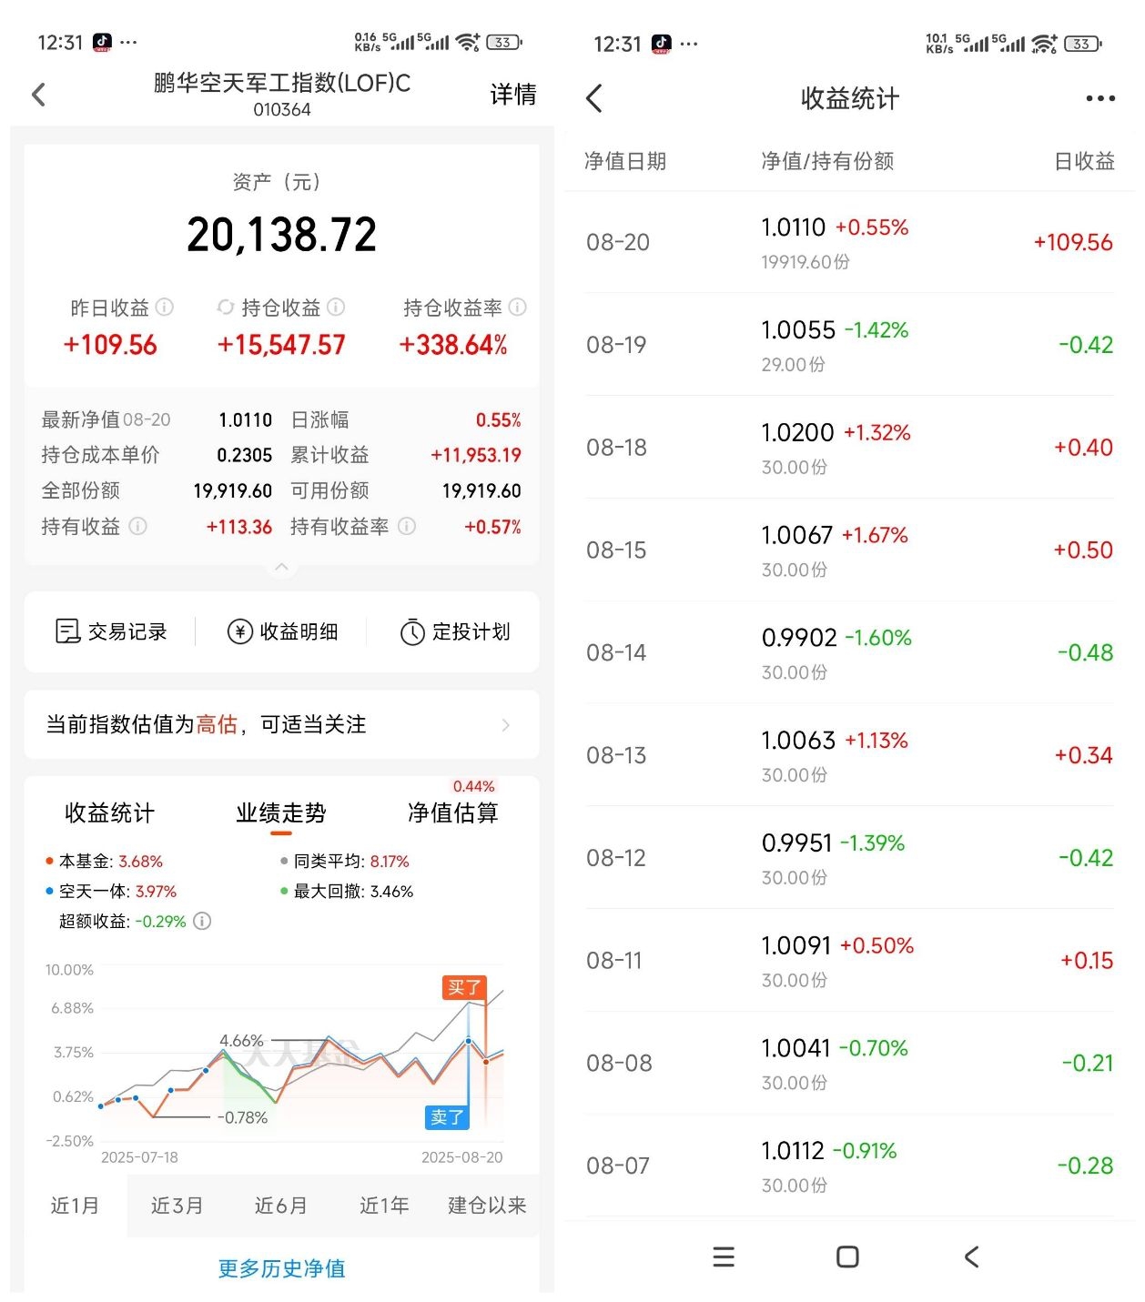Go back from the fund detail page

click(x=38, y=95)
